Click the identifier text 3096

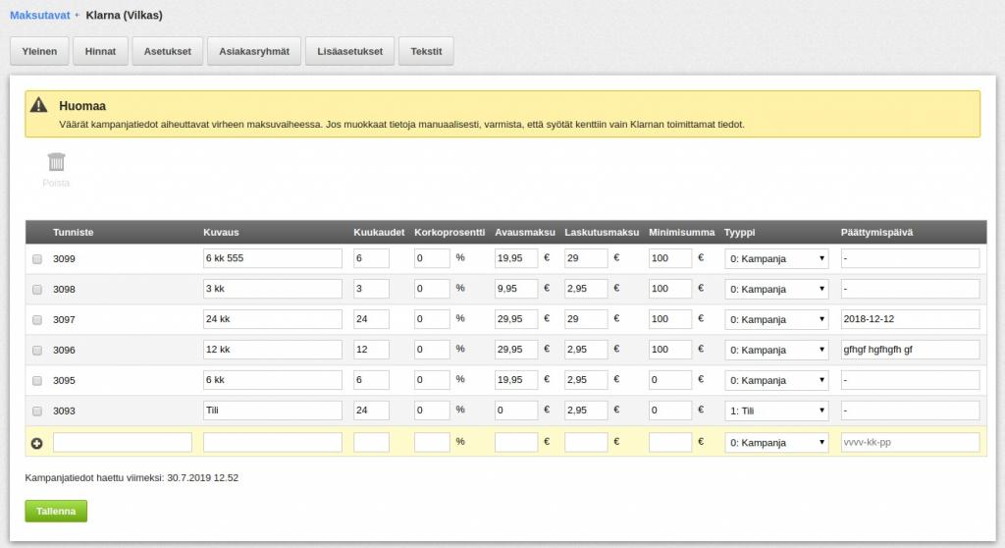click(x=64, y=351)
